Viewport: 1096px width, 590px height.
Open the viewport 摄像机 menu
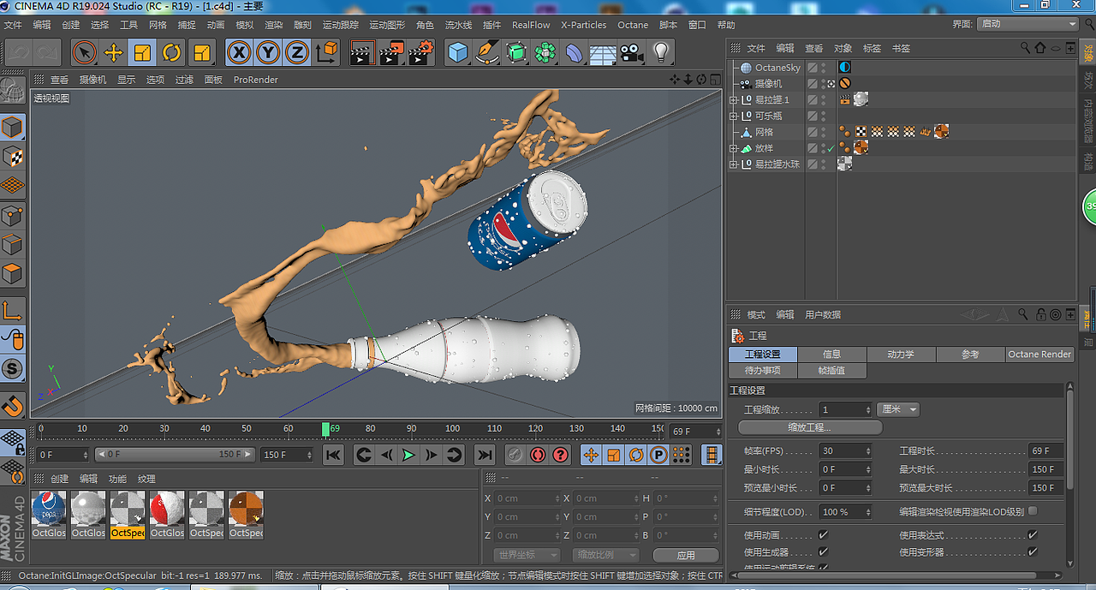tap(92, 80)
